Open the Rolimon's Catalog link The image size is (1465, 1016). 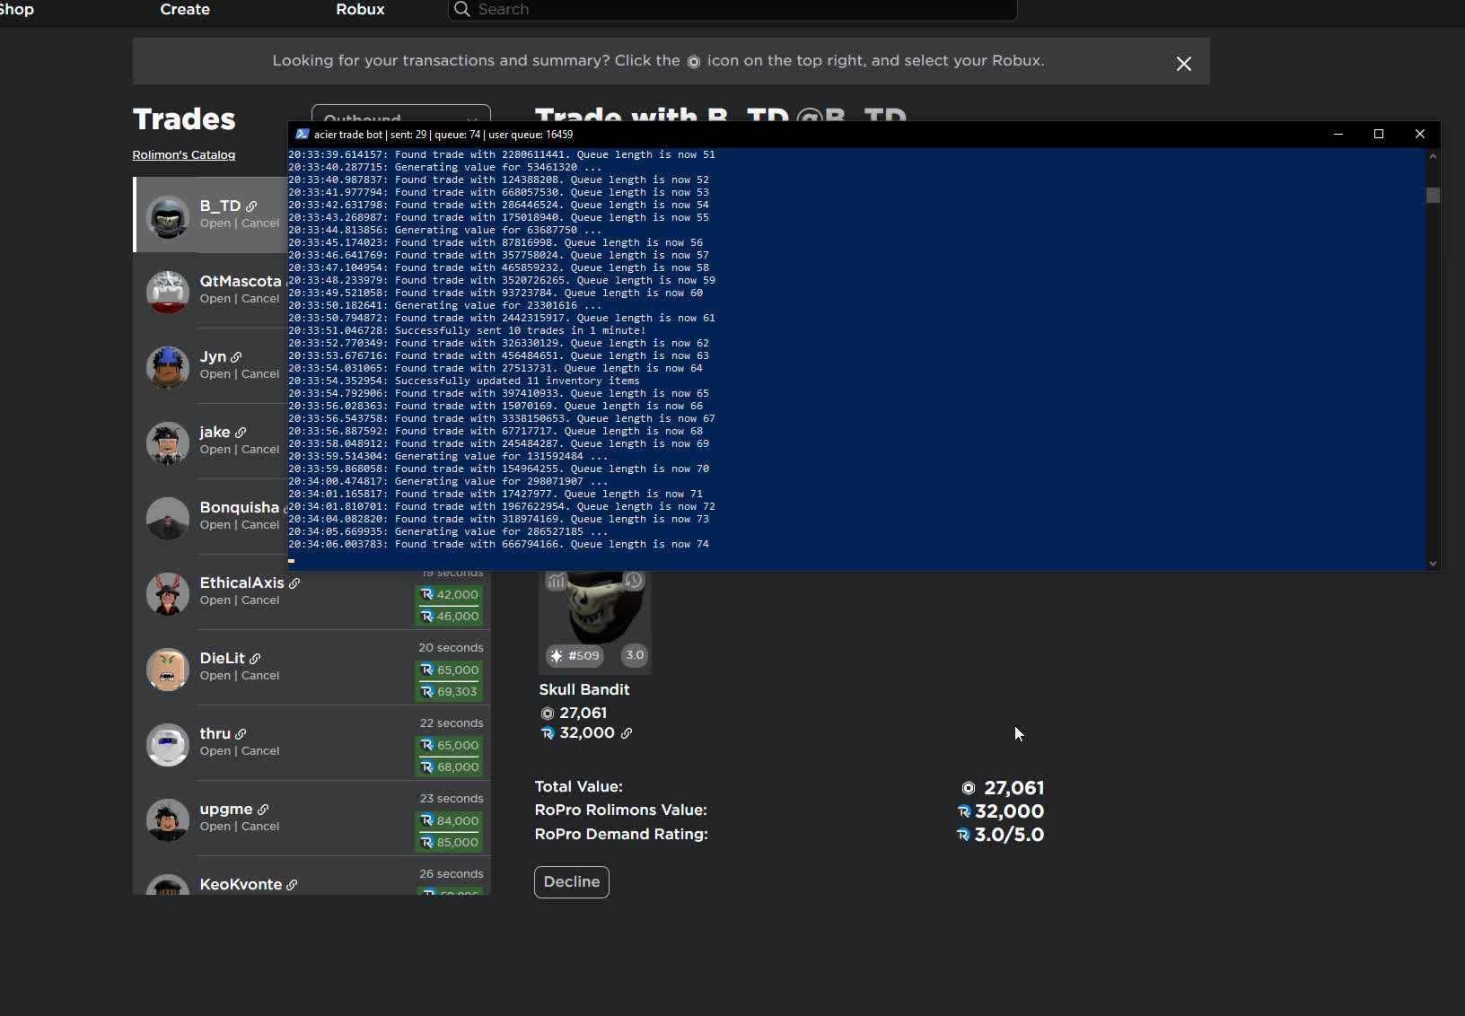coord(184,155)
